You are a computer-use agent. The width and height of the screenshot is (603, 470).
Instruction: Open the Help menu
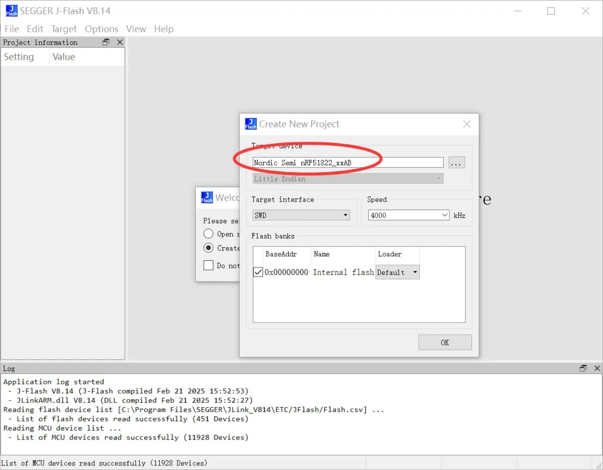[164, 29]
